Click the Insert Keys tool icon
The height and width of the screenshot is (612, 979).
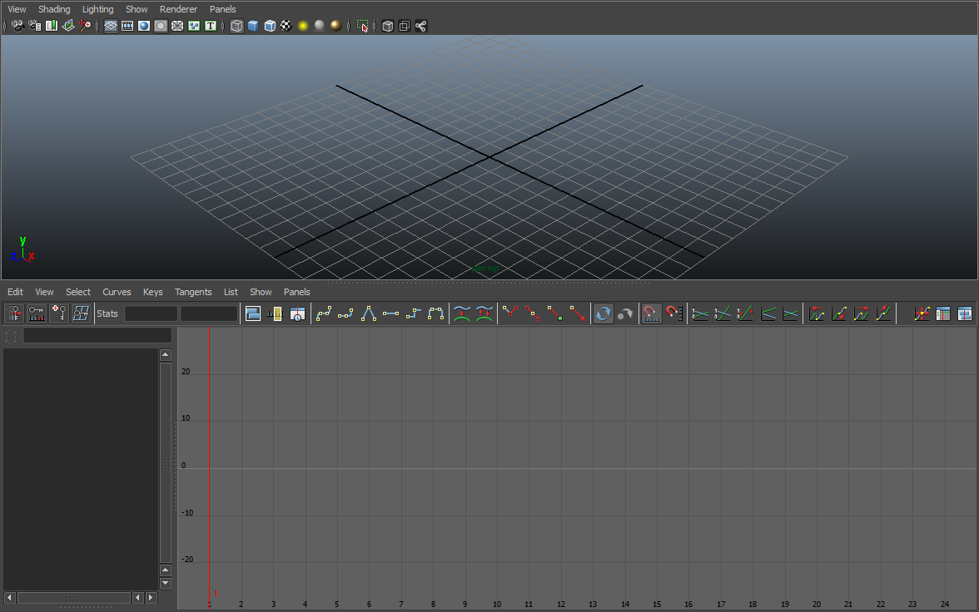(x=37, y=313)
